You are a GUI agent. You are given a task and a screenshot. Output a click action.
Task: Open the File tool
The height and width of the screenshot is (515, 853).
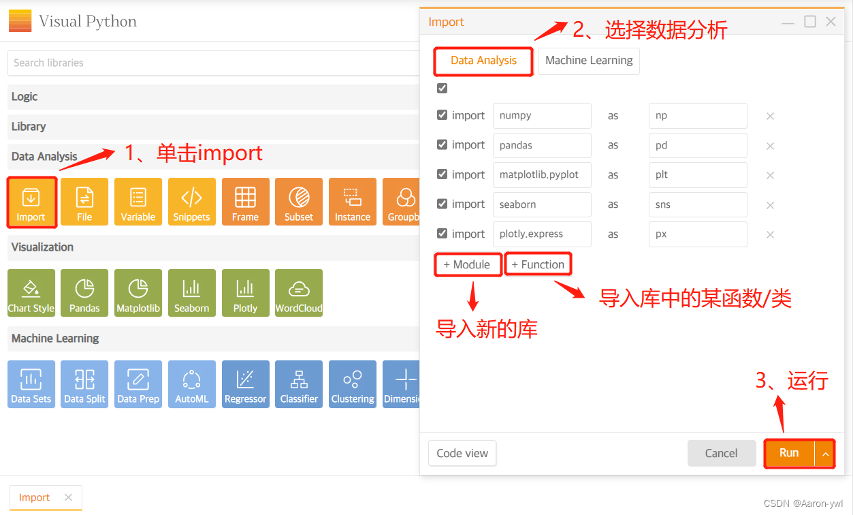point(84,202)
